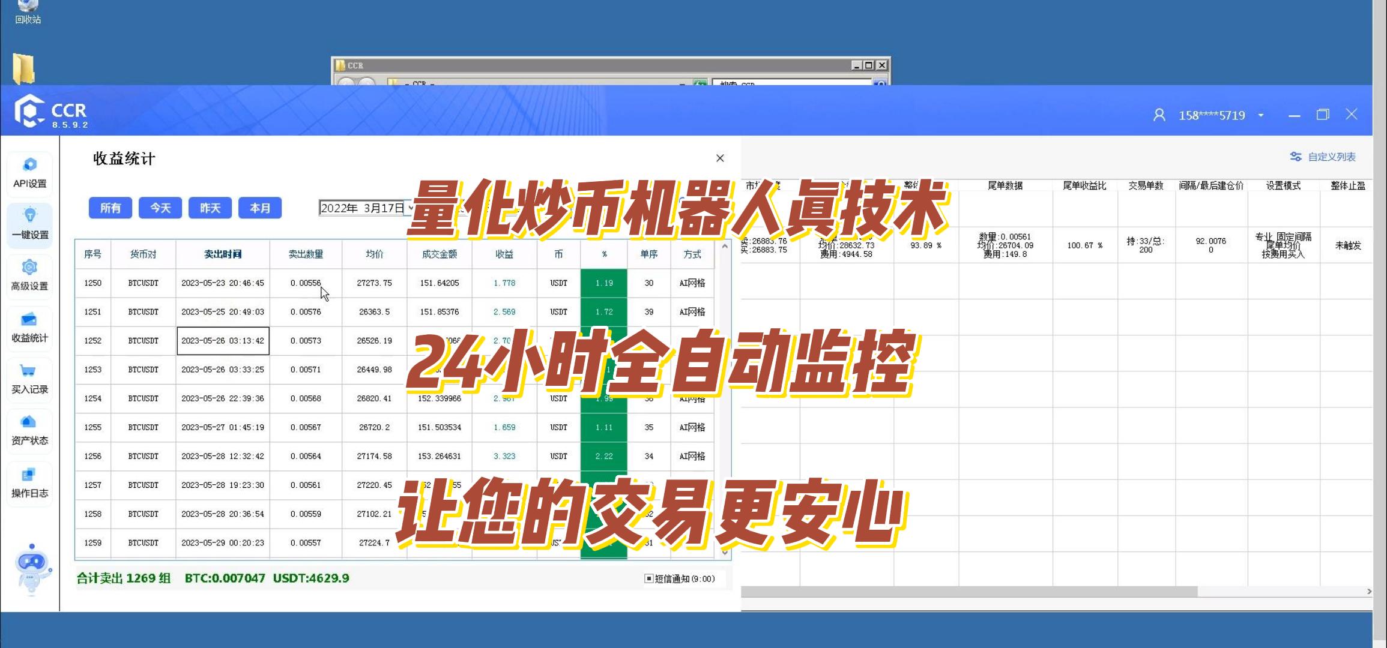Sort by 方式 column header
The height and width of the screenshot is (648, 1387).
[692, 254]
